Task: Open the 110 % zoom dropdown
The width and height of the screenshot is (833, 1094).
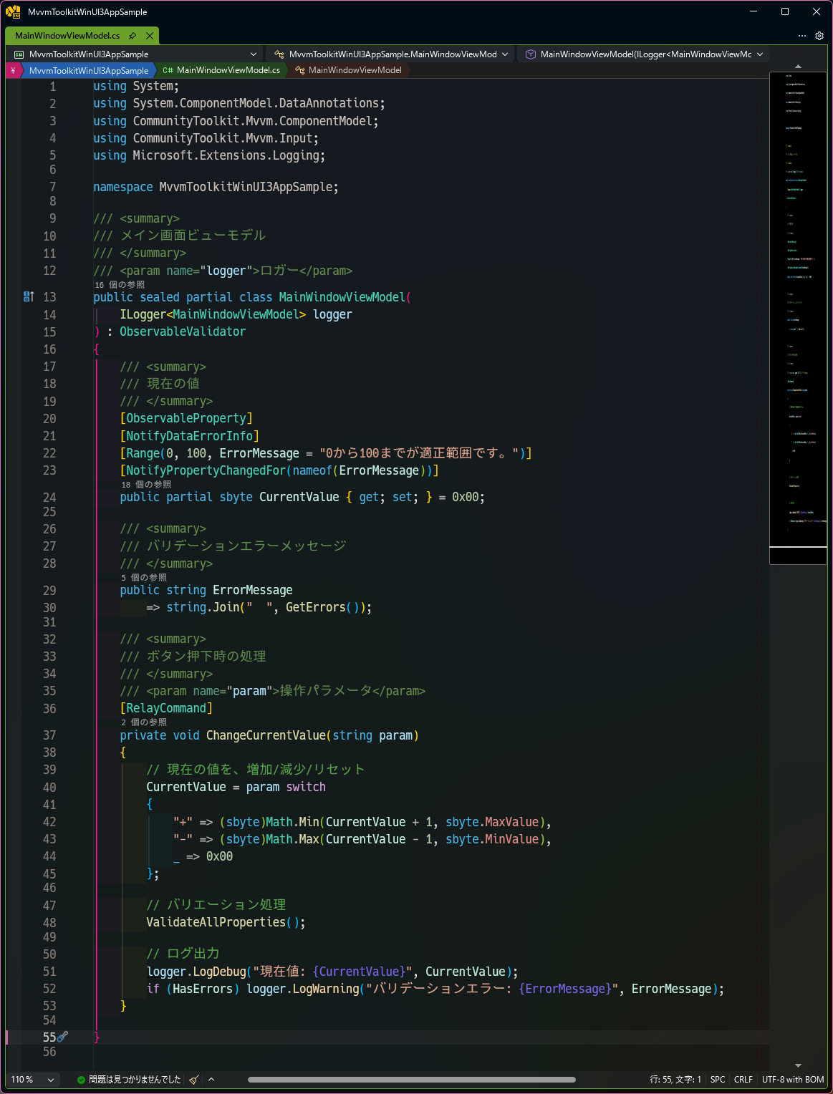Action: tap(32, 1080)
